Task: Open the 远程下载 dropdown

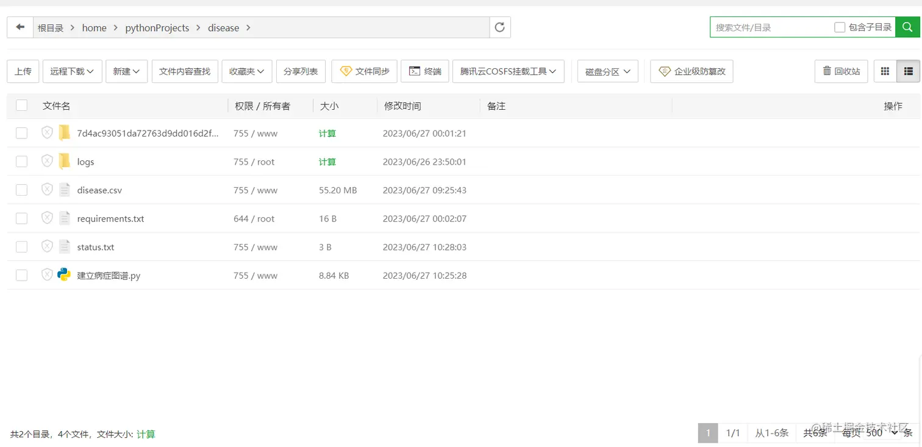Action: 72,71
